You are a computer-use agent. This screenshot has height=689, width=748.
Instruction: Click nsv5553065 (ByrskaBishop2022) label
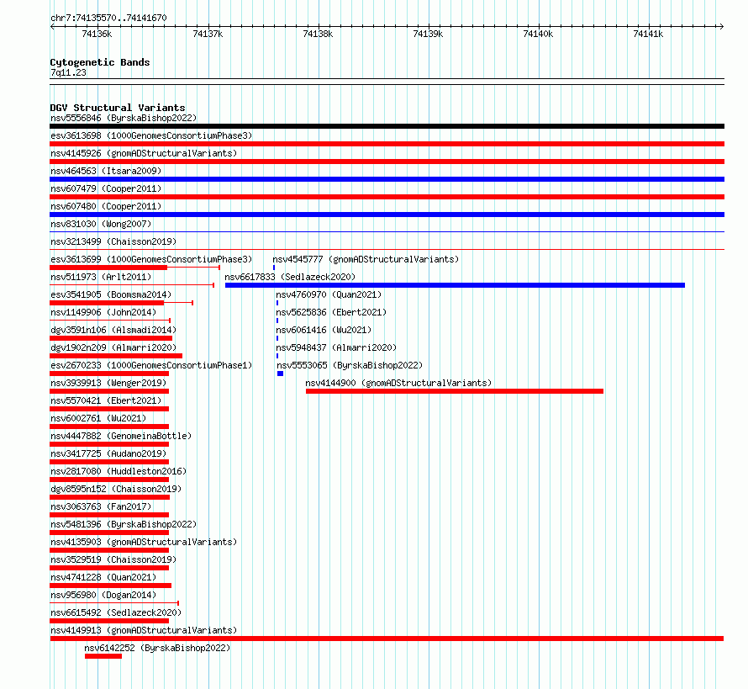click(x=350, y=365)
